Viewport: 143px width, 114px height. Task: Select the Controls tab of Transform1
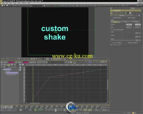121,16
